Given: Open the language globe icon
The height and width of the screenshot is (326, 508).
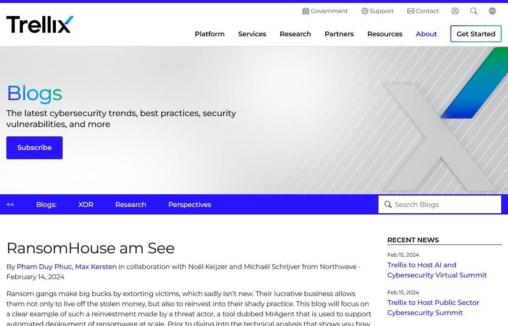Looking at the screenshot, I should coord(492,11).
